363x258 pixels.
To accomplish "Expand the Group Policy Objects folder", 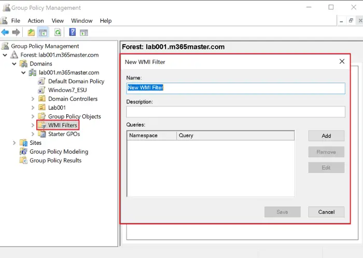I will click(x=33, y=116).
